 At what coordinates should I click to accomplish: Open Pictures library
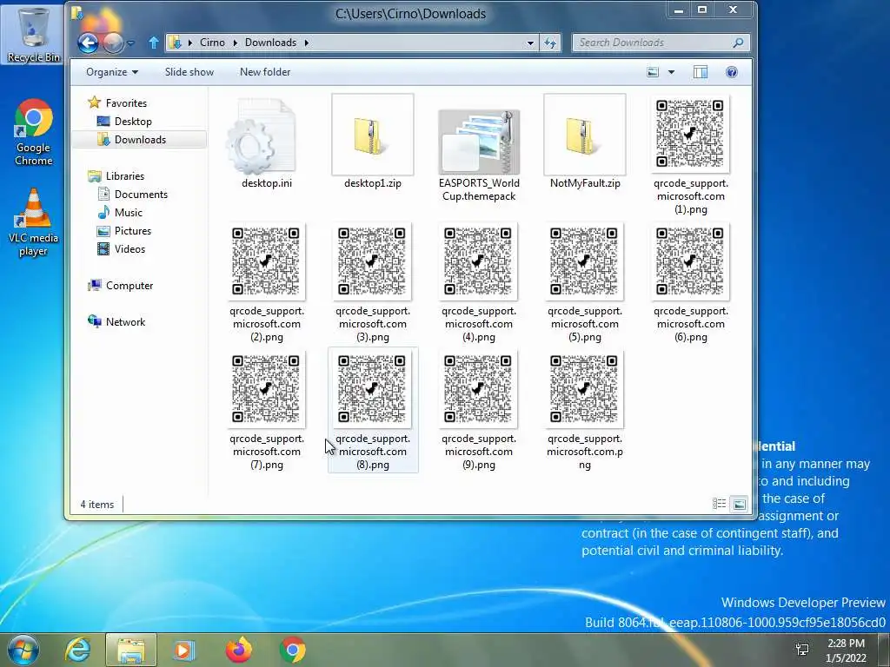click(x=124, y=231)
